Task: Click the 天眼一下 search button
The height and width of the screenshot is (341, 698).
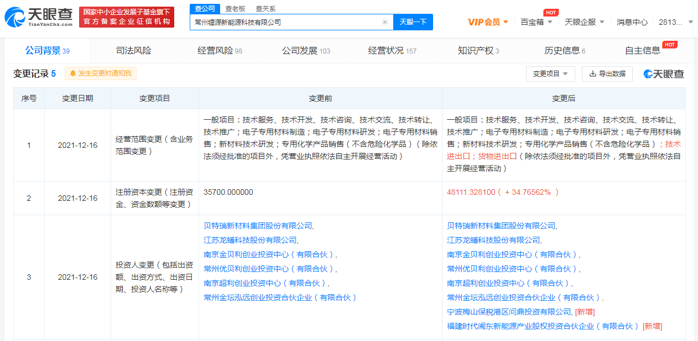Action: point(413,22)
